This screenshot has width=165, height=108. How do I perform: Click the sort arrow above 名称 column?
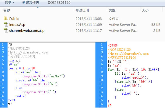(38, 7)
